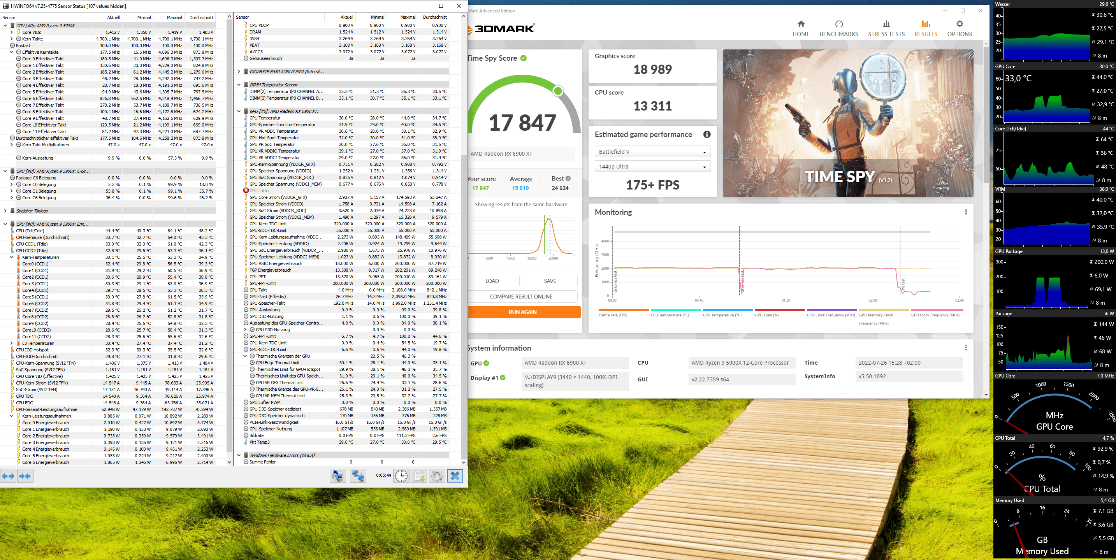Switch to STRESS TESTS tab

point(886,28)
